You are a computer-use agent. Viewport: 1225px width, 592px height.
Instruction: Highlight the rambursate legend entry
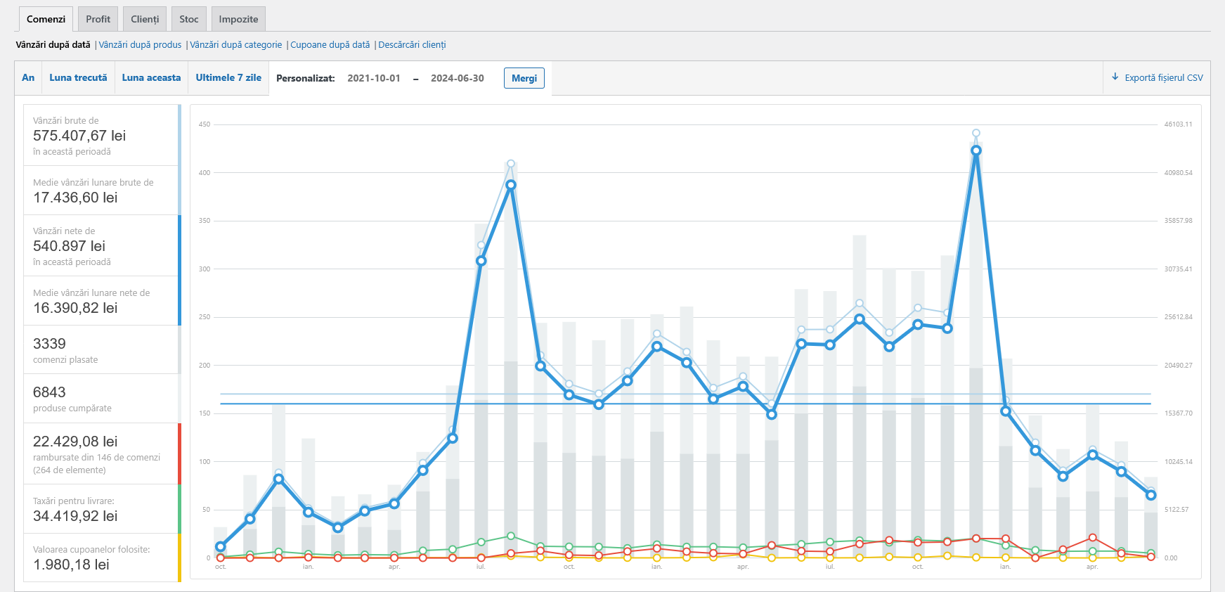[x=102, y=453]
